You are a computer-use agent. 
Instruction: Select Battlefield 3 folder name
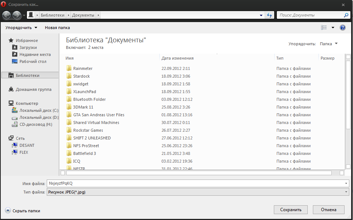point(84,153)
